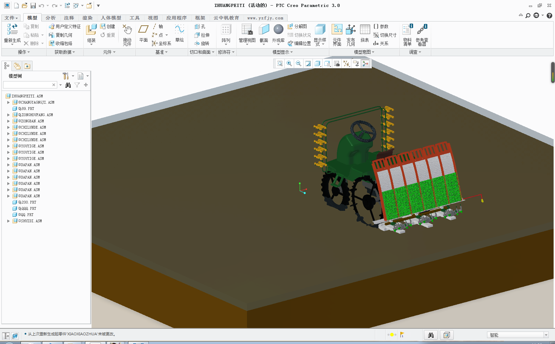This screenshot has height=344, width=555.
Task: Click the Copy Geometry (复制几何) button
Action: coord(60,35)
